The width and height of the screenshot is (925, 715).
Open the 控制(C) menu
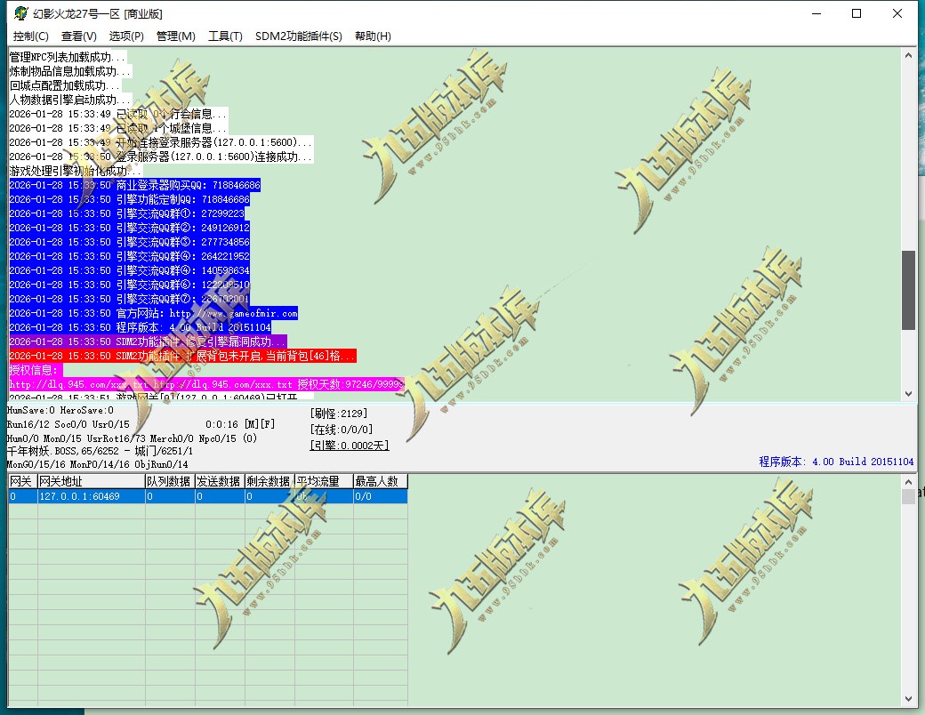[x=30, y=36]
